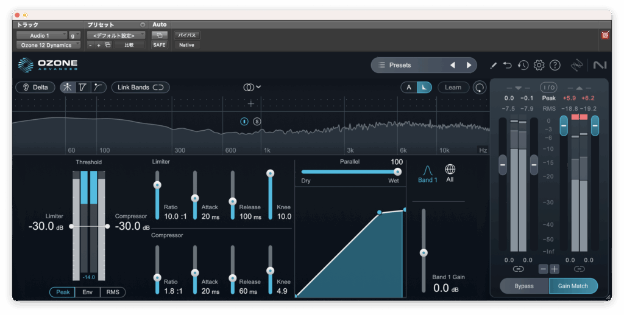624x315 pixels.
Task: Switch detection mode to RMS tab
Action: pos(113,292)
